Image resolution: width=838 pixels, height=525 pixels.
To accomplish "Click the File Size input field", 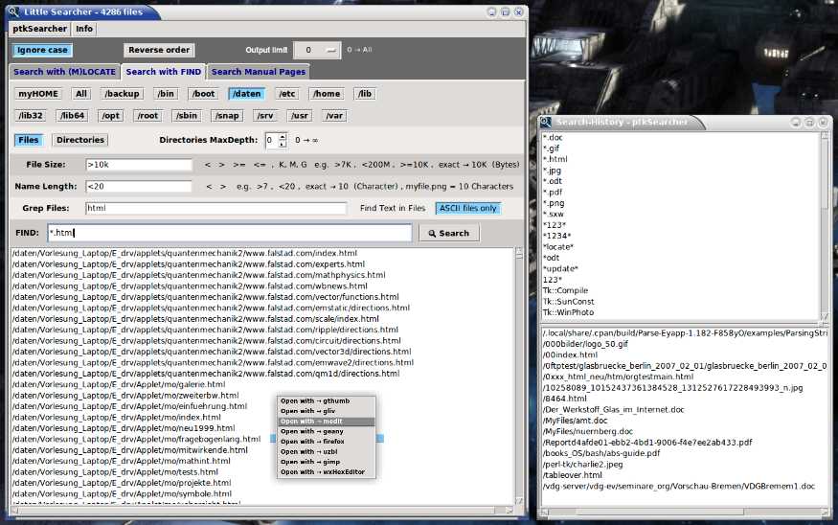I will 139,165.
